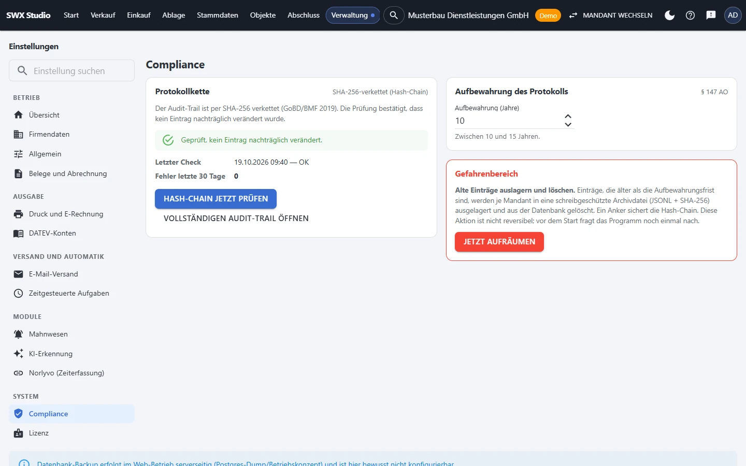
Task: Decrease Aufbewahrung years with down arrow
Action: click(568, 124)
